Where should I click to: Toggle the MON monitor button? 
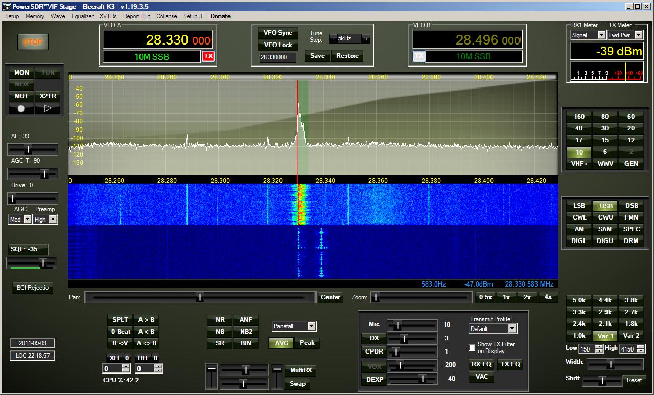click(21, 73)
